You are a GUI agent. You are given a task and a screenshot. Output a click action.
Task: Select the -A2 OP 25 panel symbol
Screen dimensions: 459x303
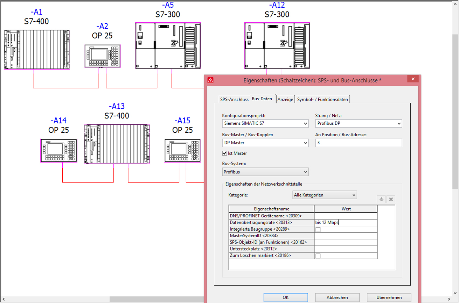click(102, 56)
